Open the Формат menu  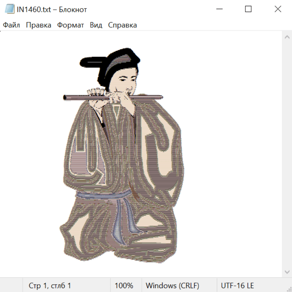click(x=70, y=25)
